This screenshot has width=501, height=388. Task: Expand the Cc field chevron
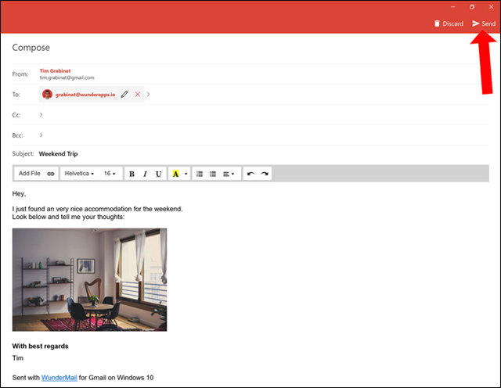coord(41,115)
